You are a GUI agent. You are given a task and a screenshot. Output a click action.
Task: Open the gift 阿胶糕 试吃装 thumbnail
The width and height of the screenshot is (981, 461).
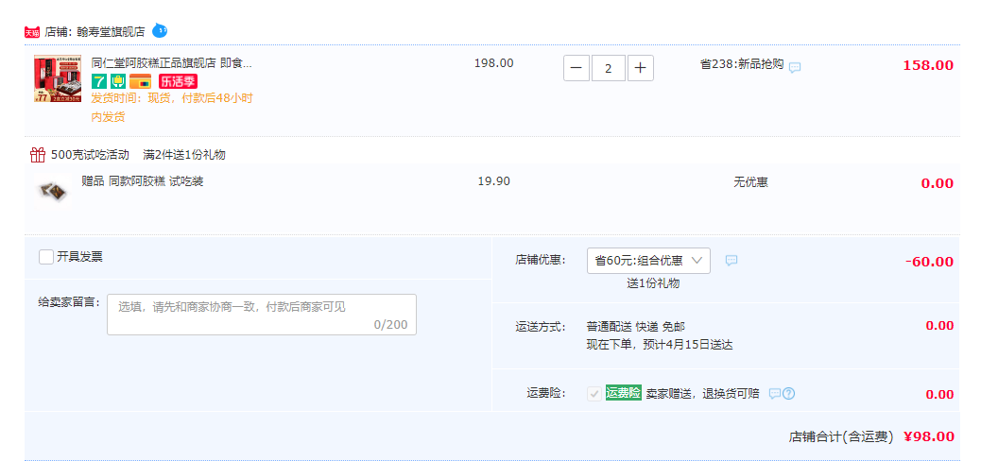[x=53, y=190]
